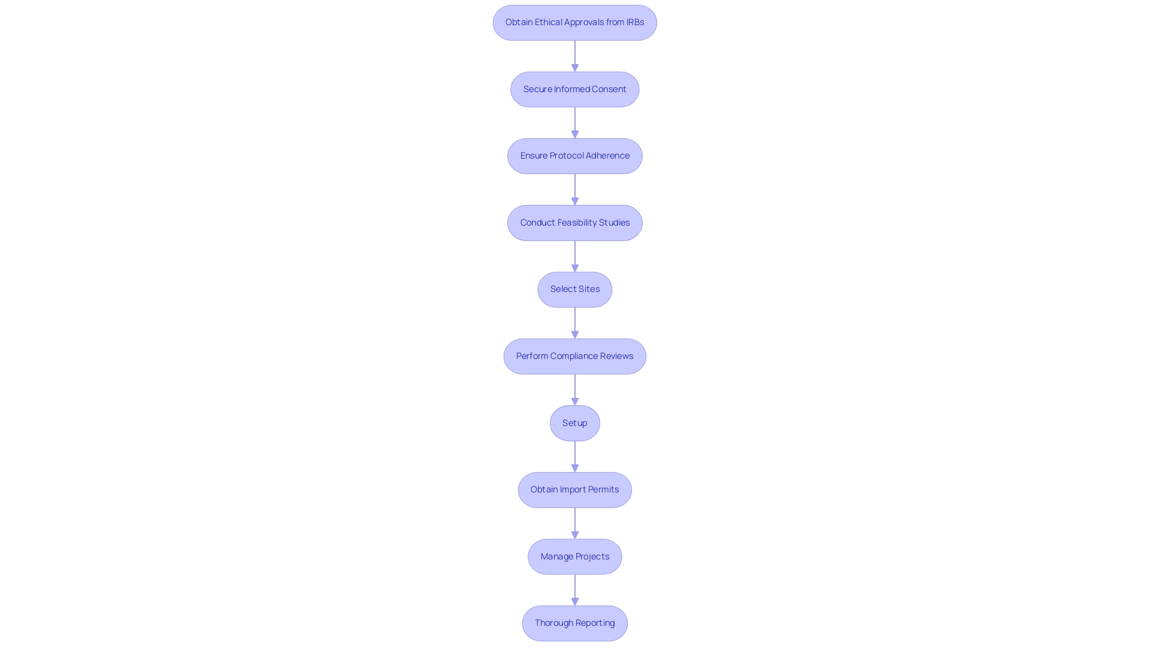The image size is (1150, 648).
Task: Toggle visibility of Compliance Reviews node
Action: [574, 356]
